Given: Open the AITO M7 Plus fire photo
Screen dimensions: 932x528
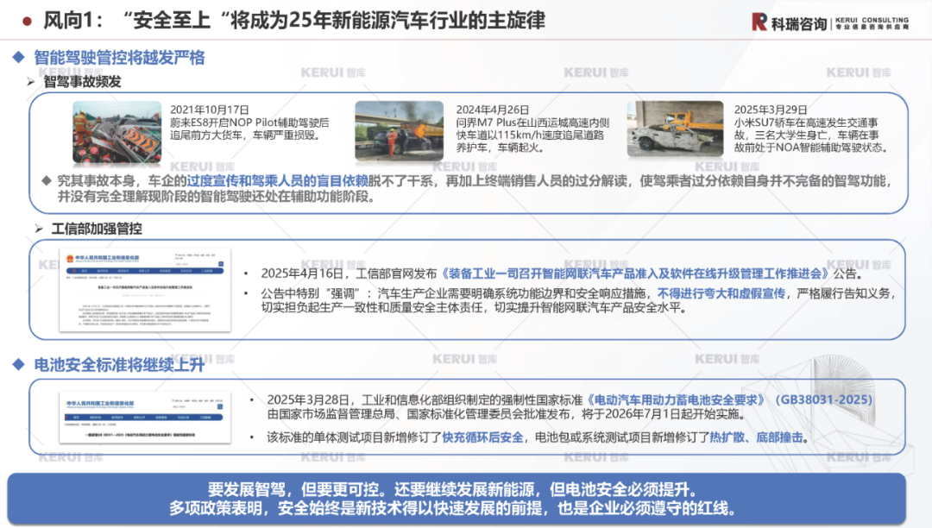Looking at the screenshot, I should (399, 130).
